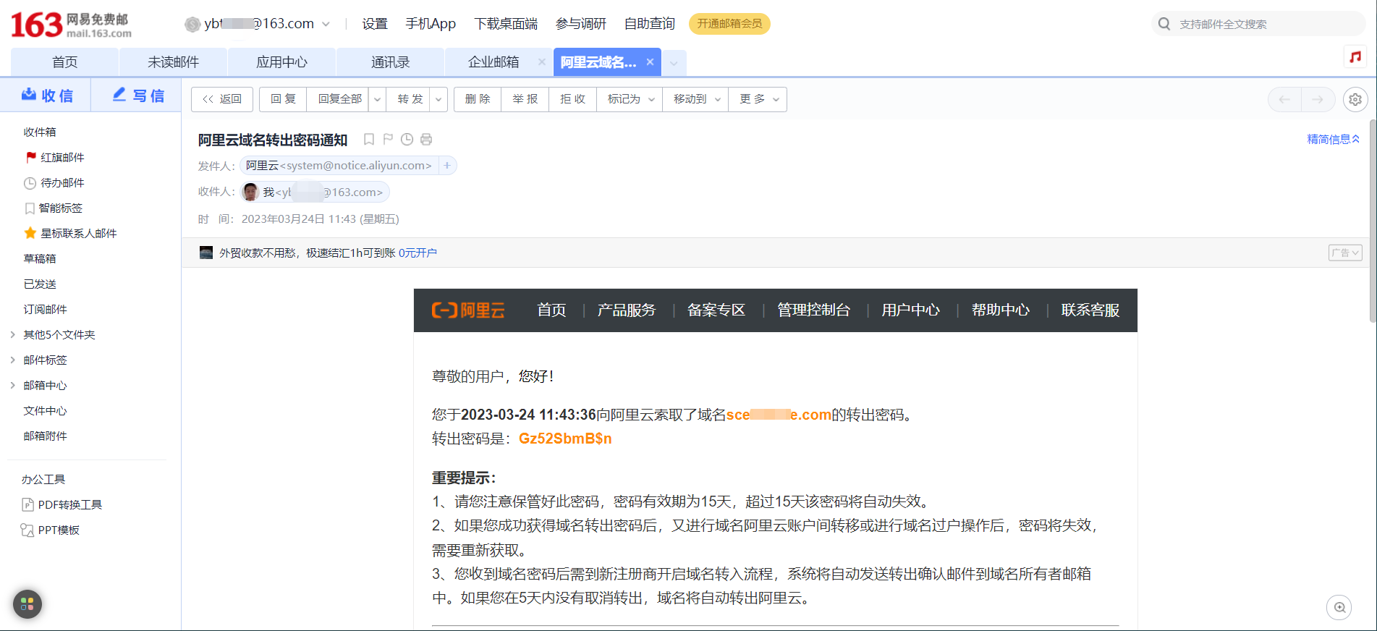
Task: Open the mail settings gear icon
Action: pyautogui.click(x=1355, y=99)
